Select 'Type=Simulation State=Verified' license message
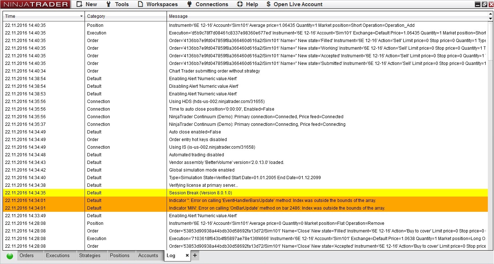The width and height of the screenshot is (494, 264). (245, 178)
